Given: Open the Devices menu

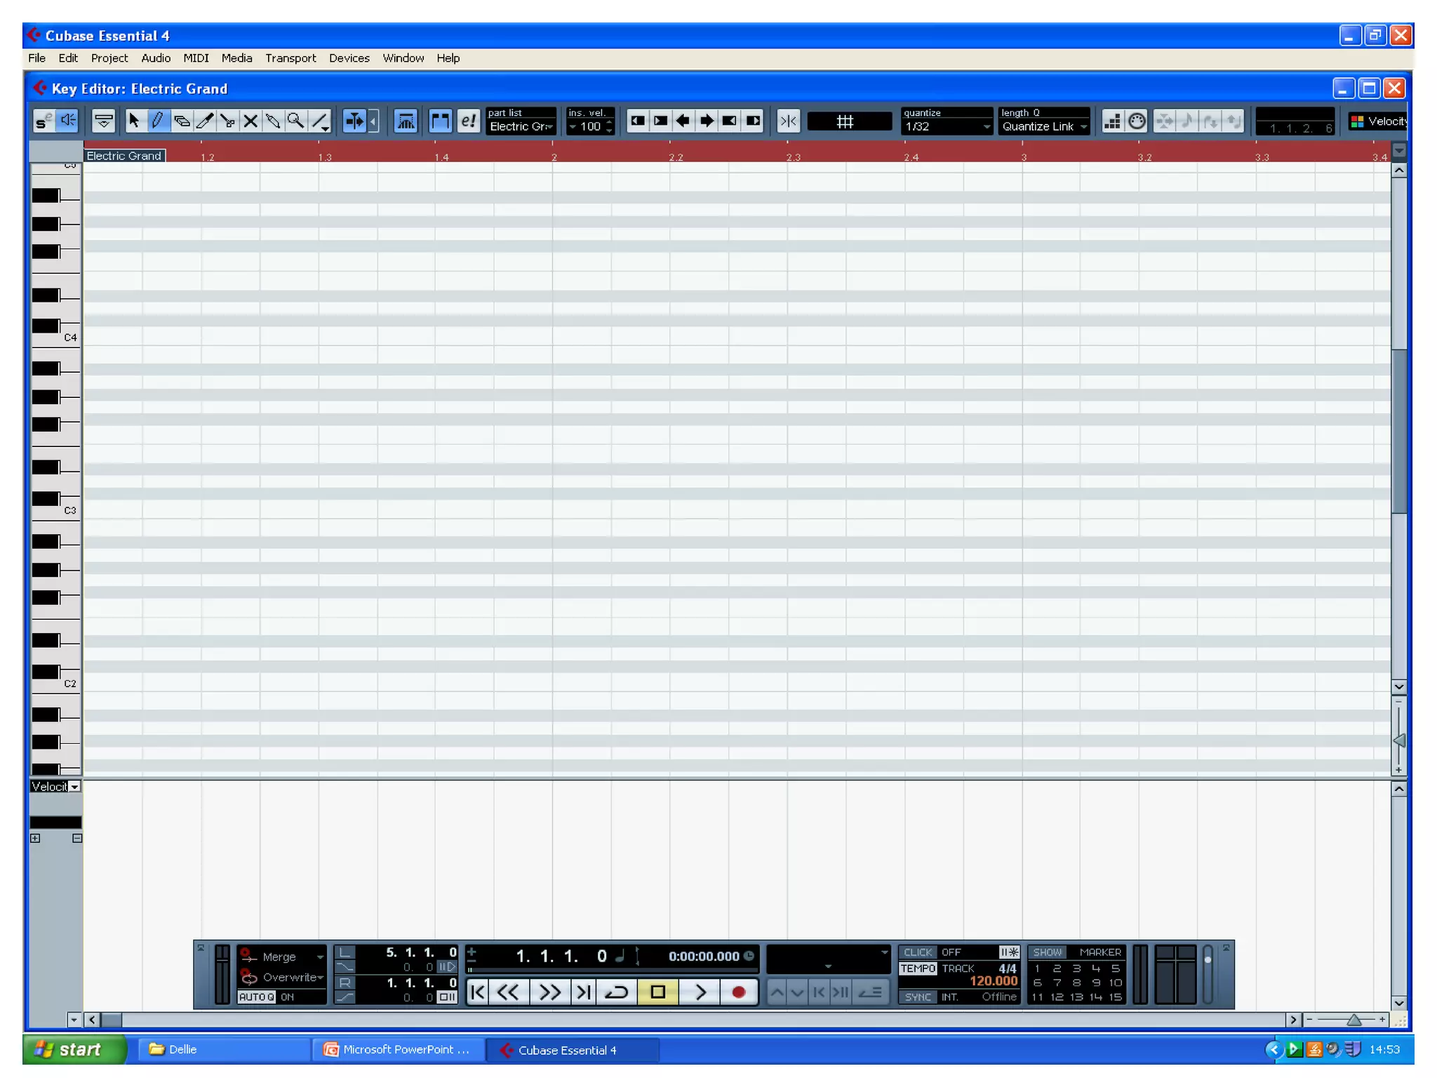Looking at the screenshot, I should tap(349, 58).
